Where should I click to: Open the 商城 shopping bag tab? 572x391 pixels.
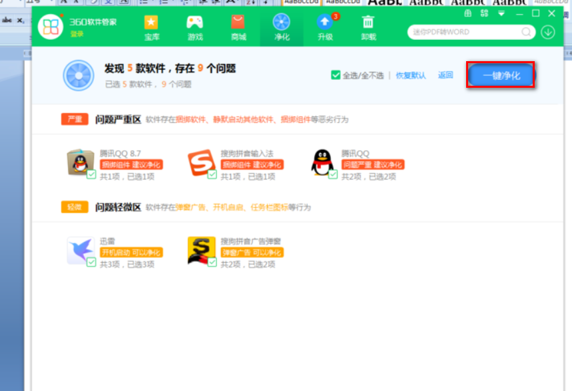point(238,28)
